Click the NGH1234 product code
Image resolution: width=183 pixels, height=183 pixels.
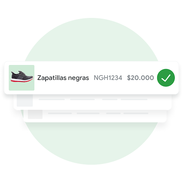click(x=108, y=78)
